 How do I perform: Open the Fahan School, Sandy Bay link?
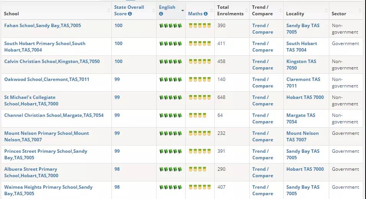(x=42, y=26)
